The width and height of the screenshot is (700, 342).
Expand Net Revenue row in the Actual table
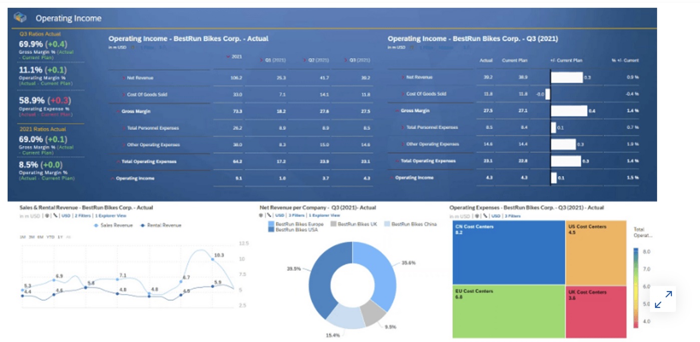[x=124, y=78]
